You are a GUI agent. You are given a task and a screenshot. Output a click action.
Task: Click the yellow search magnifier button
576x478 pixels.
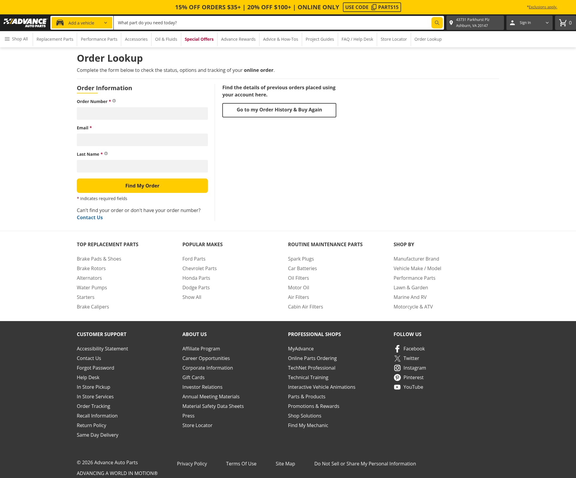(437, 23)
